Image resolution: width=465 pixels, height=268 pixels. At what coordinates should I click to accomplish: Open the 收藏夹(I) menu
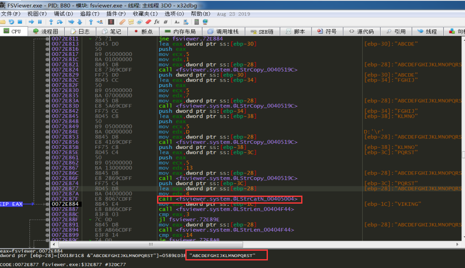tap(145, 13)
